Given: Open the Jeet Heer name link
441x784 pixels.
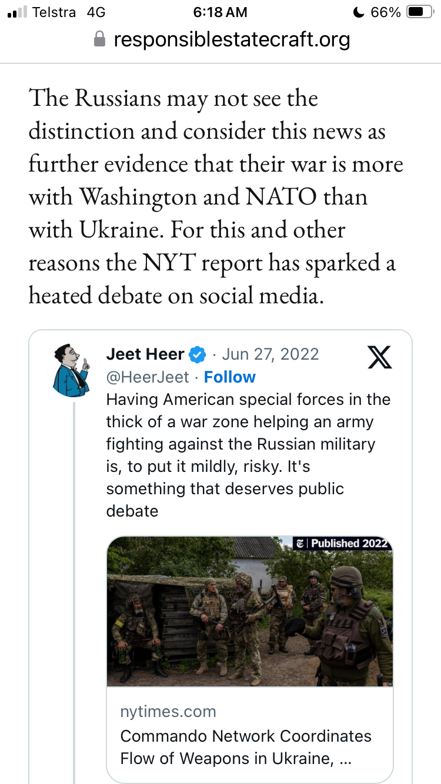Looking at the screenshot, I should coord(146,354).
